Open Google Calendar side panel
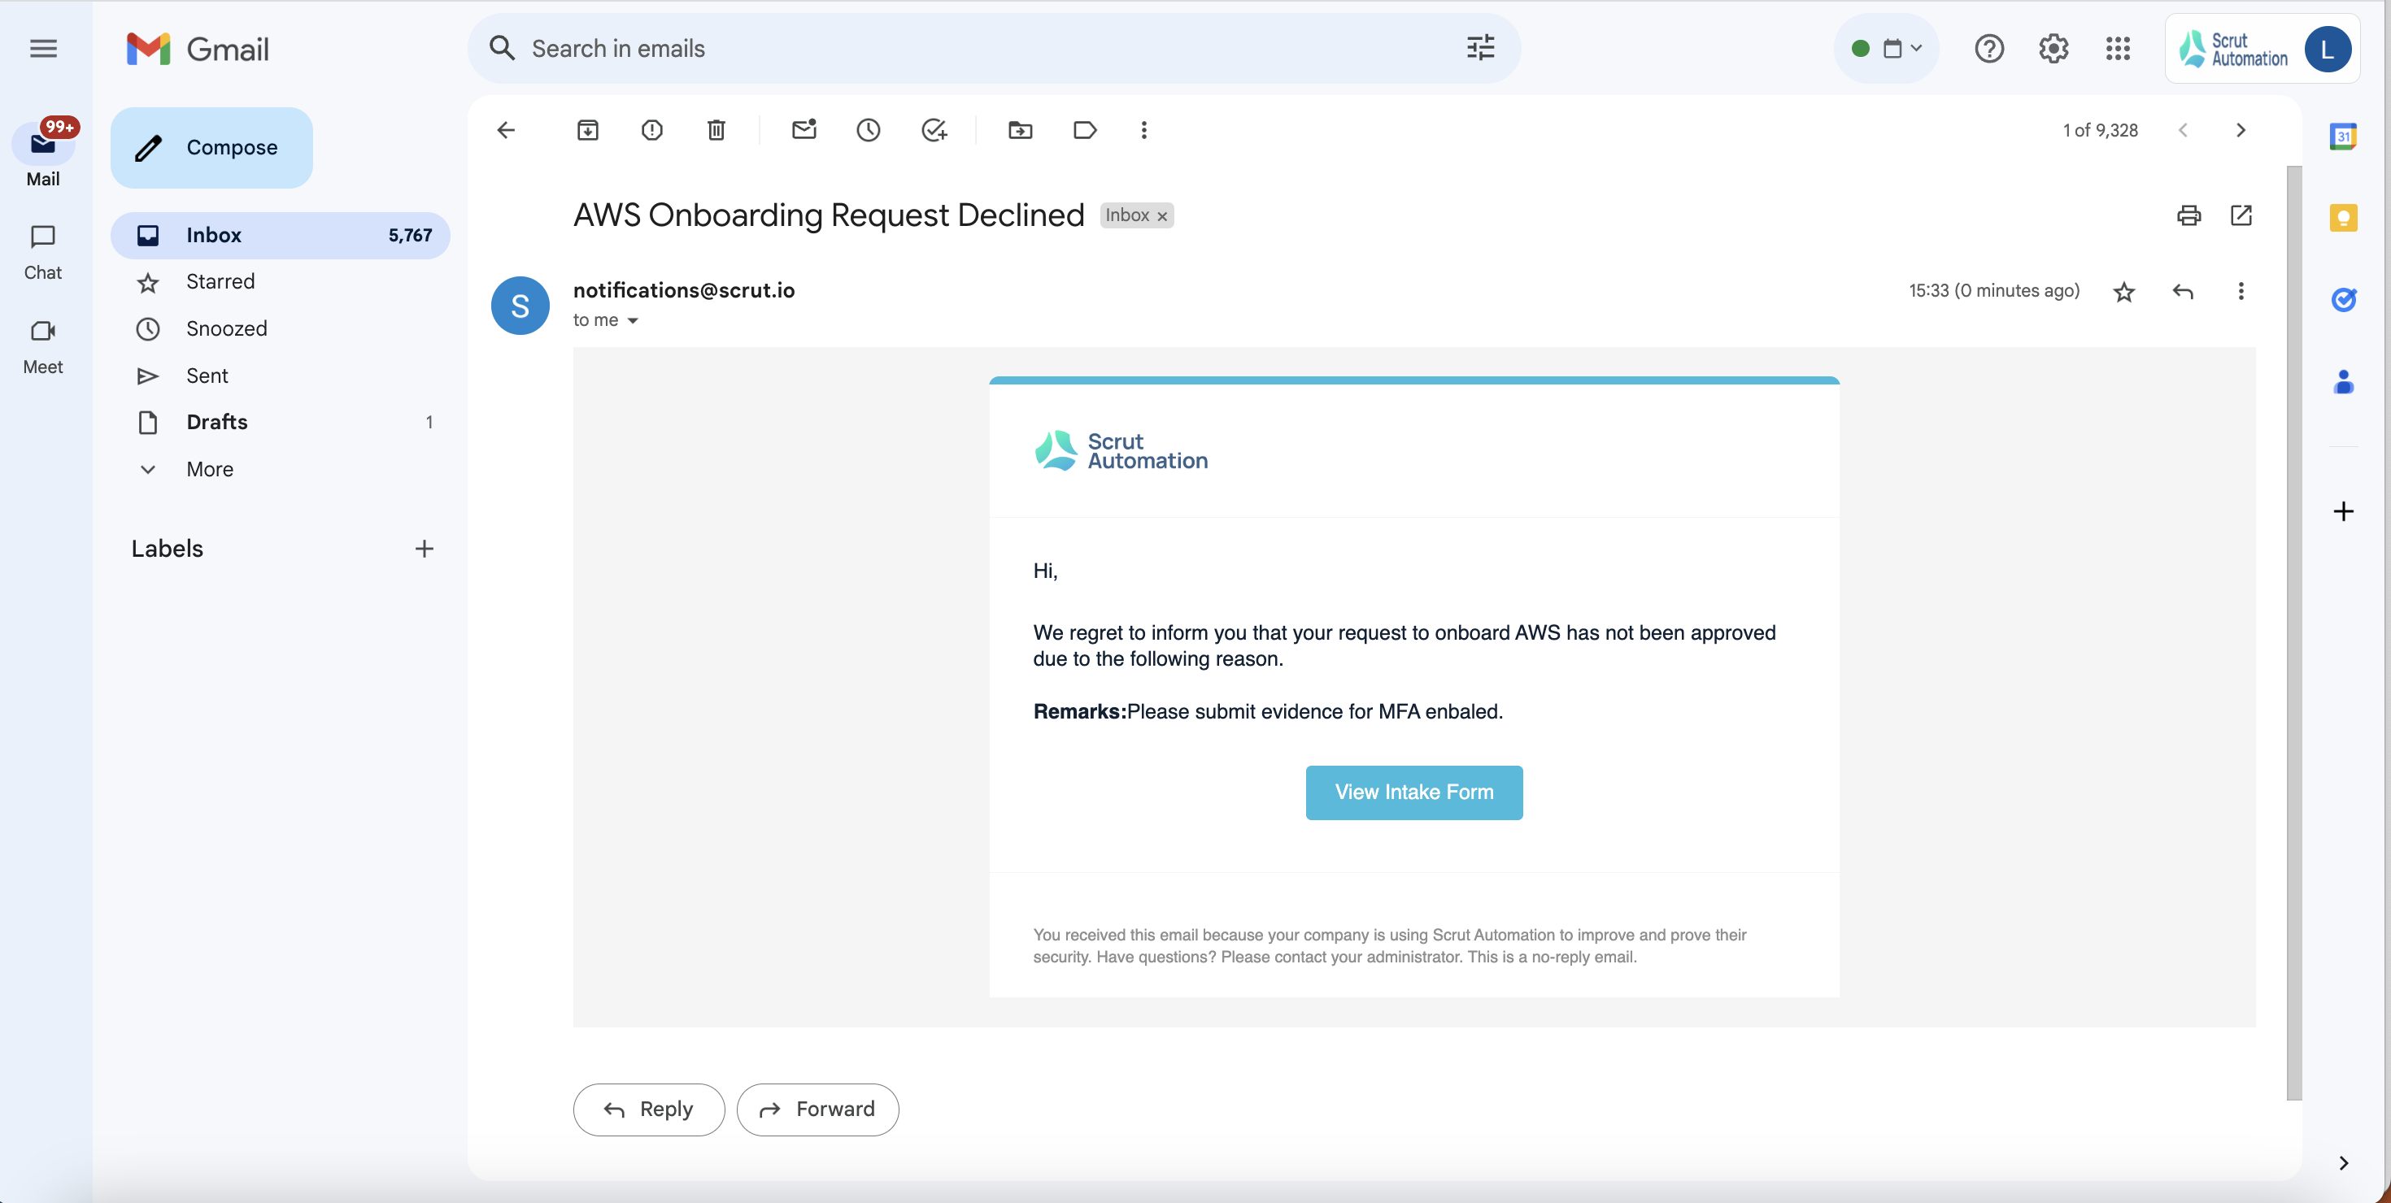Screen dimensions: 2391x1203 (2343, 137)
